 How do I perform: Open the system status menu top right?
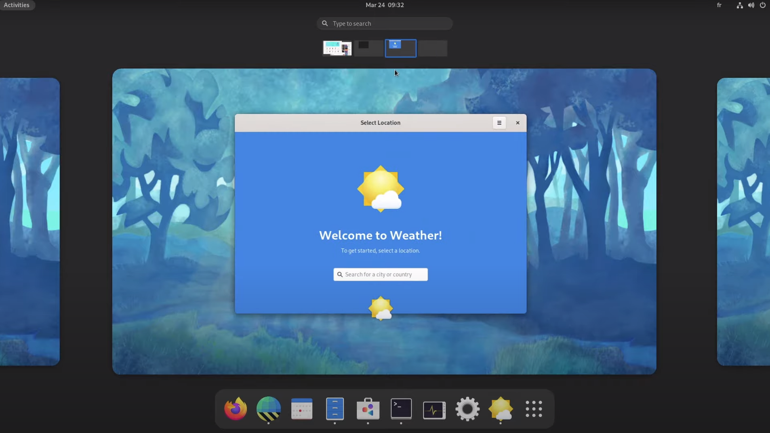tap(763, 5)
